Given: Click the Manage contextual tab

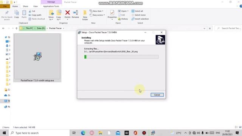Looking at the screenshot, I should pyautogui.click(x=51, y=2).
